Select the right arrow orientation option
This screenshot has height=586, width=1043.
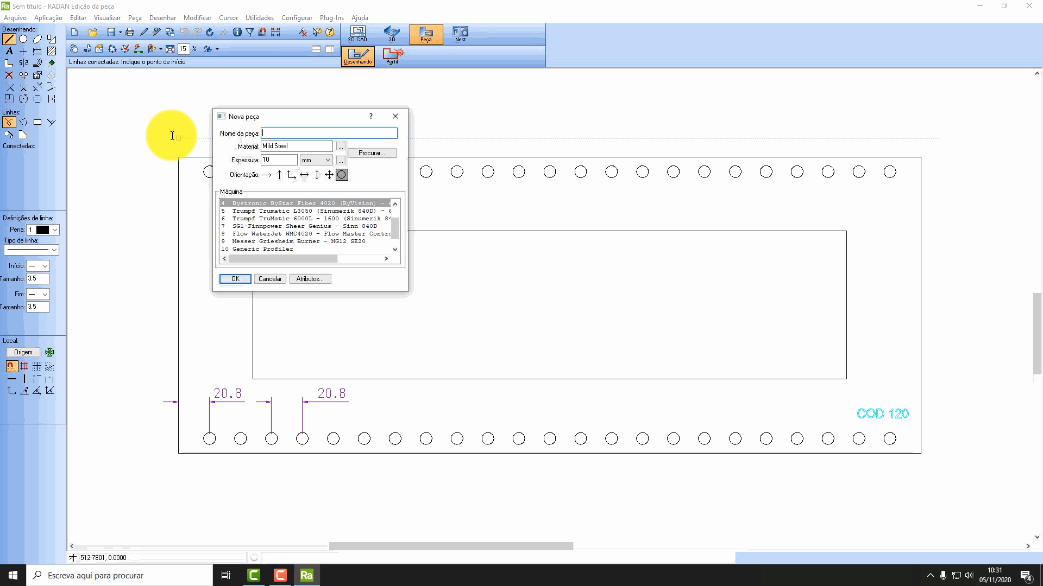pos(267,175)
